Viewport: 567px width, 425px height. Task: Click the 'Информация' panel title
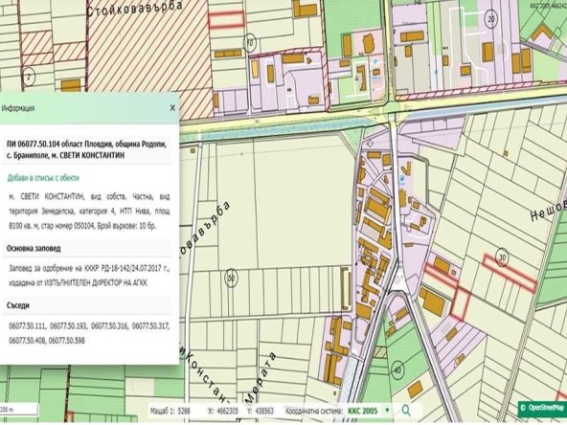point(18,108)
